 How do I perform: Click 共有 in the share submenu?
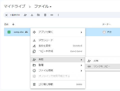point(103,61)
